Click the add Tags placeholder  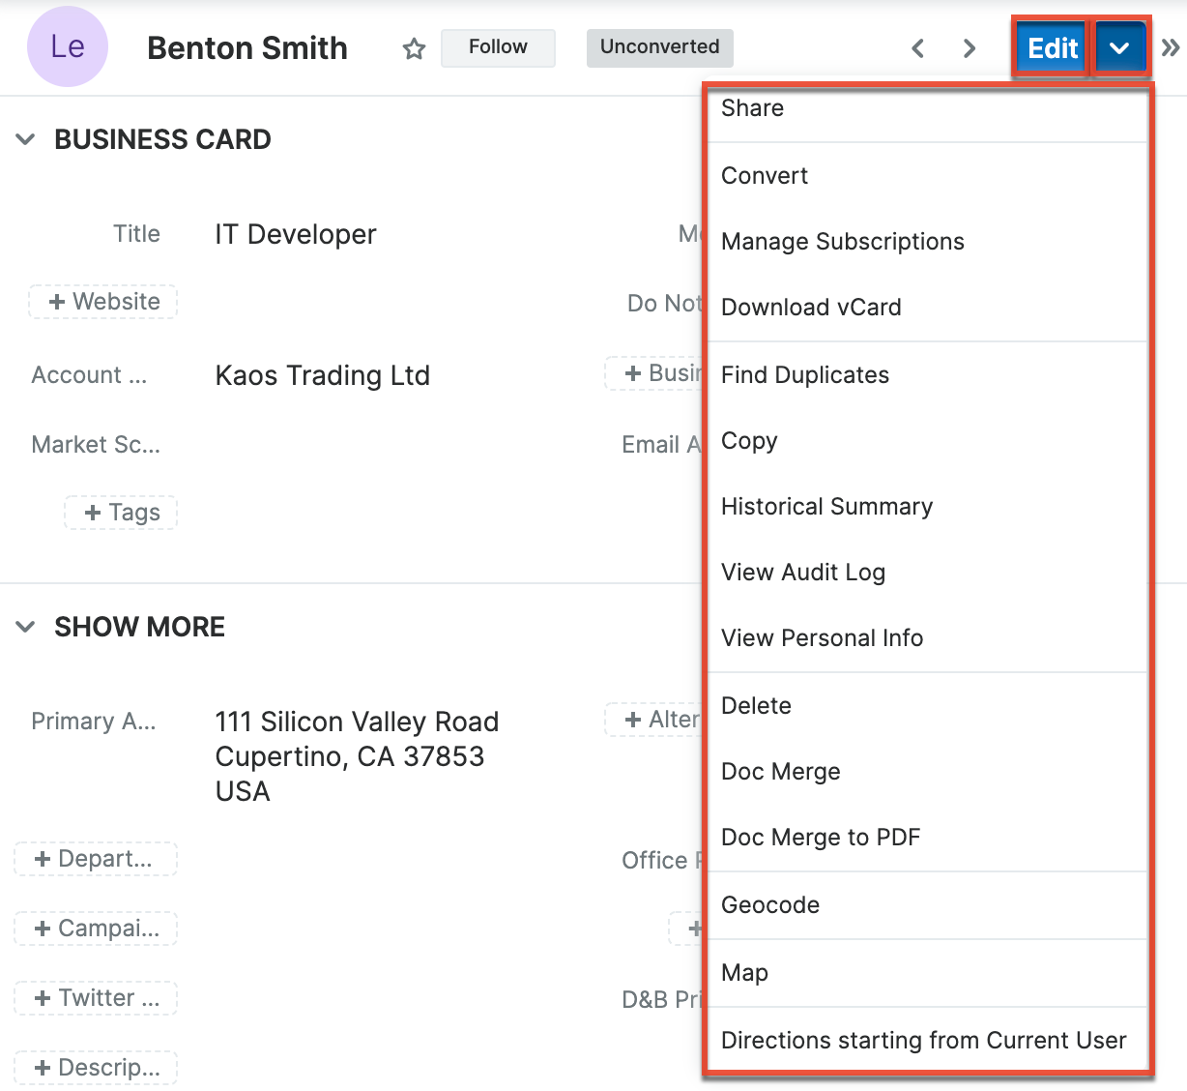click(x=122, y=513)
